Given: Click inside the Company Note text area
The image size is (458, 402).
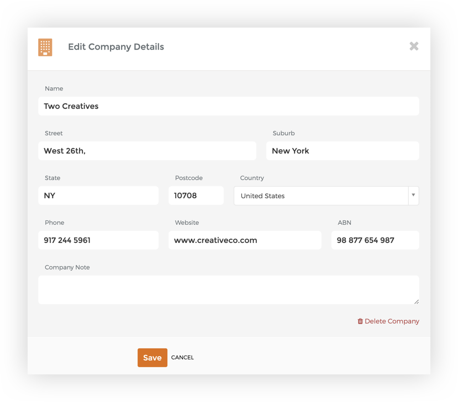Looking at the screenshot, I should point(229,290).
